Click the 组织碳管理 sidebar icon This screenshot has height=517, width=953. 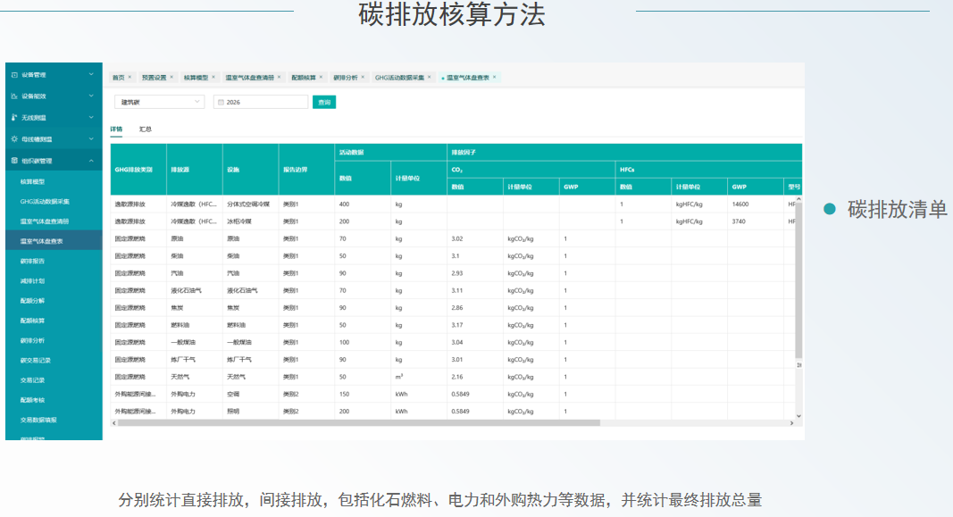(14, 161)
